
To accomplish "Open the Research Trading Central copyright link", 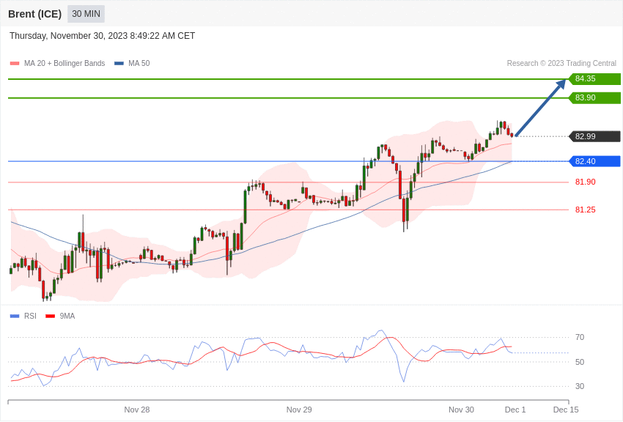I will (561, 64).
